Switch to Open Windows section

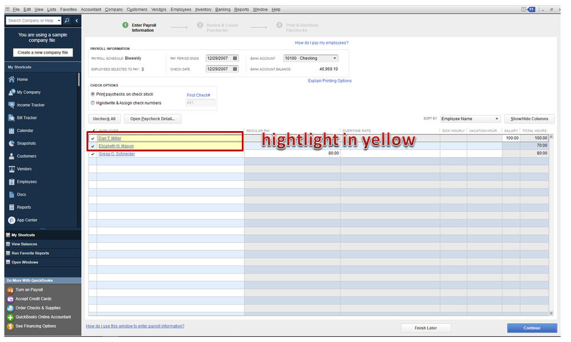click(43, 262)
